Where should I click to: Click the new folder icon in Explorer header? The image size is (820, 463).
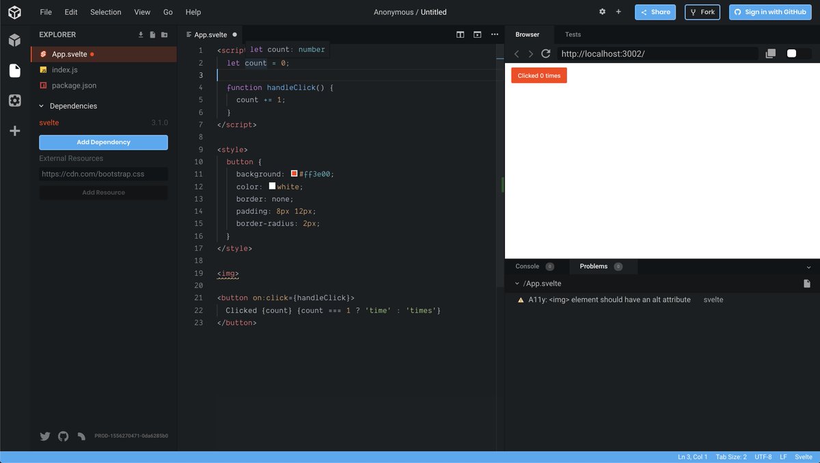pos(164,34)
